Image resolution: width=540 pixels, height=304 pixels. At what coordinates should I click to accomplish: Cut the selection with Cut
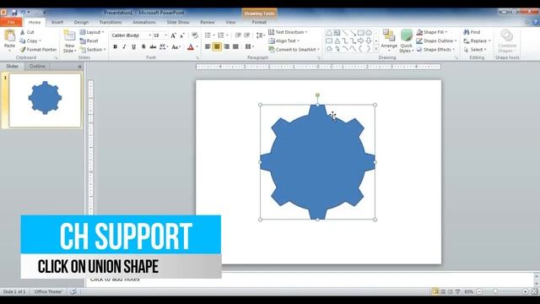pyautogui.click(x=27, y=32)
